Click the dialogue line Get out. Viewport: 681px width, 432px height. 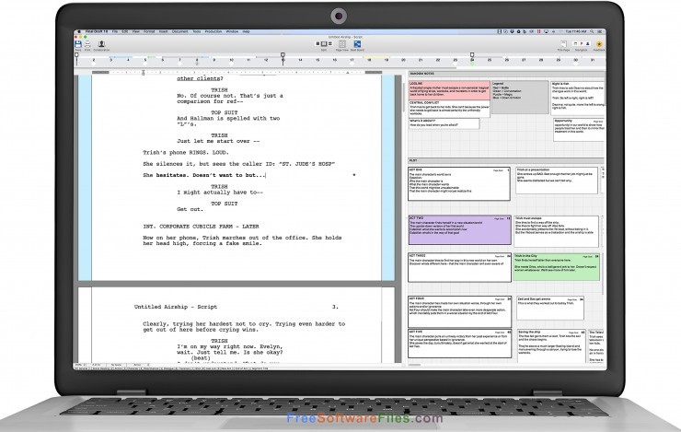tap(190, 209)
